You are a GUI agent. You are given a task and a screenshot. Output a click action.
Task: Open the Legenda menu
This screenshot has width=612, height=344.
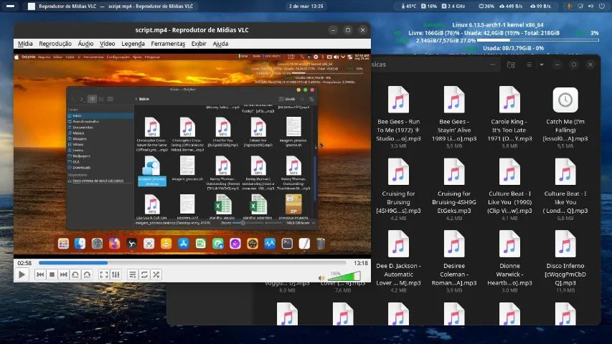coord(133,44)
